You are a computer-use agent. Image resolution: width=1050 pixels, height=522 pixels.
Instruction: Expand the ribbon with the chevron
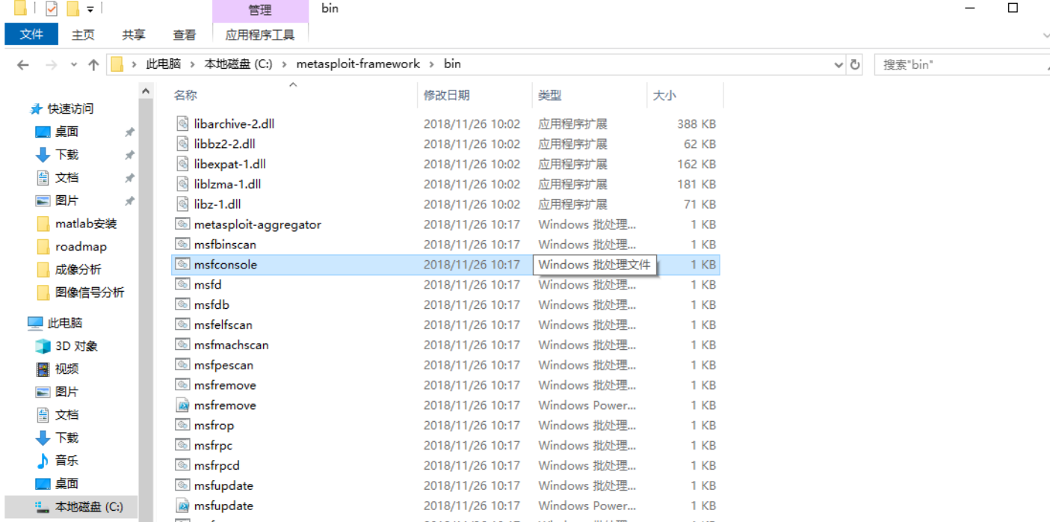coord(1046,35)
